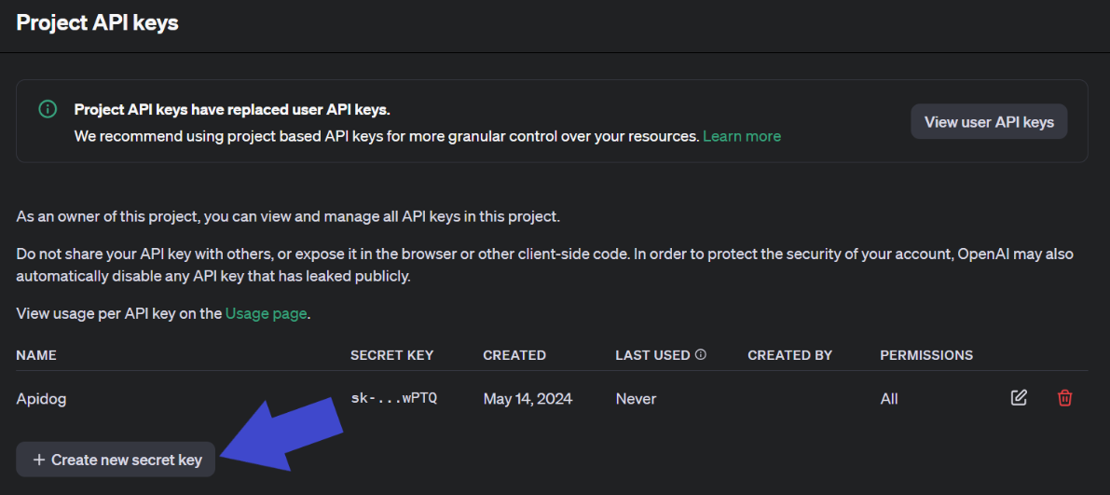Click the sk-...wPTQ secret key value
The height and width of the screenshot is (495, 1110).
393,399
